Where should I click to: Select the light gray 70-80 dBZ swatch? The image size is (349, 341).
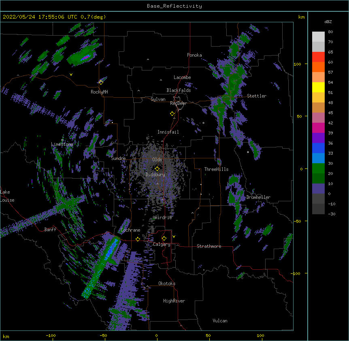[x=318, y=37]
